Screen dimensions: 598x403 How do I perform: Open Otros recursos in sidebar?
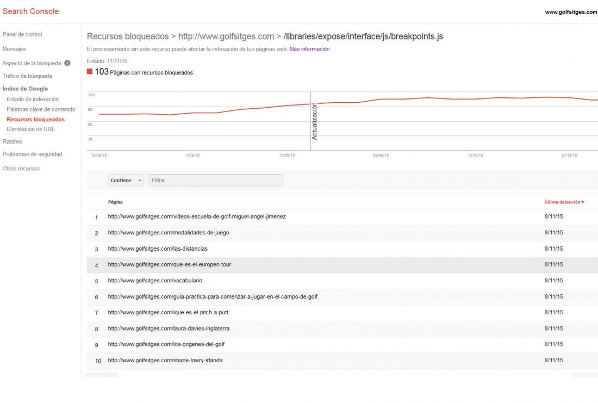click(21, 168)
